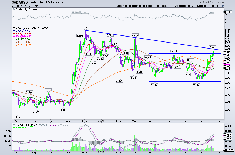Click the 0.020 histogram axis tag
This screenshot has width=235, height=155.
(x=227, y=139)
